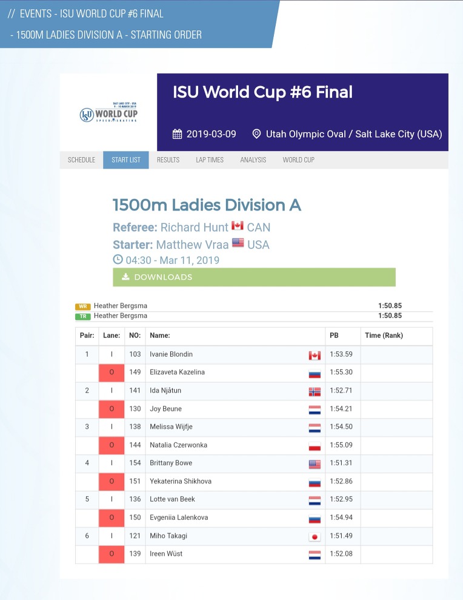Click the red outer lane cell for Joy Beune
The width and height of the screenshot is (463, 600).
(x=112, y=409)
